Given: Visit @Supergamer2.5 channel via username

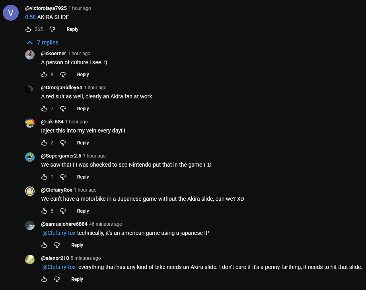Looking at the screenshot, I should pyautogui.click(x=61, y=156).
